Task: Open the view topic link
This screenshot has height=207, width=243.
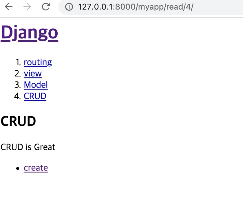Action: [33, 74]
